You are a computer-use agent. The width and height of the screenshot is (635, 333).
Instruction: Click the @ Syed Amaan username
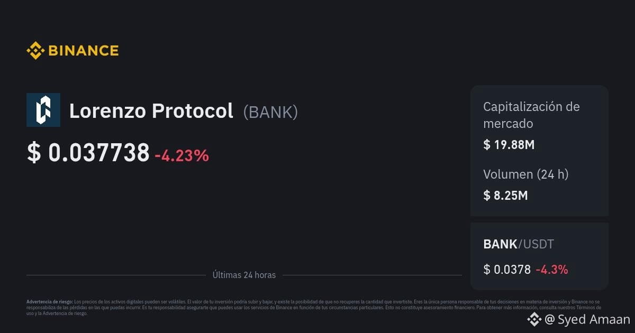(x=587, y=319)
